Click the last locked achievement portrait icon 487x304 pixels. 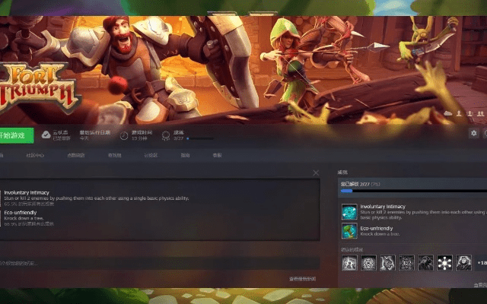click(x=463, y=262)
